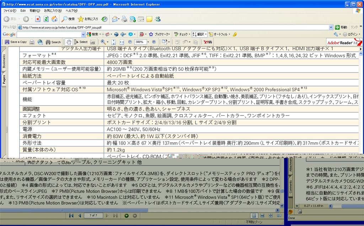364x226 pixels.
Task: Click the Snapshot tool camera icon
Action: click(x=93, y=42)
